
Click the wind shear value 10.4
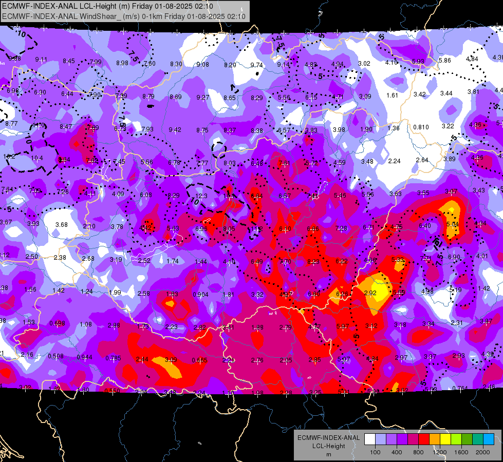(x=37, y=158)
